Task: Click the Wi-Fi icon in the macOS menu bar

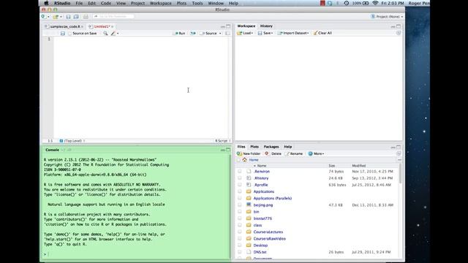Action: [375, 3]
